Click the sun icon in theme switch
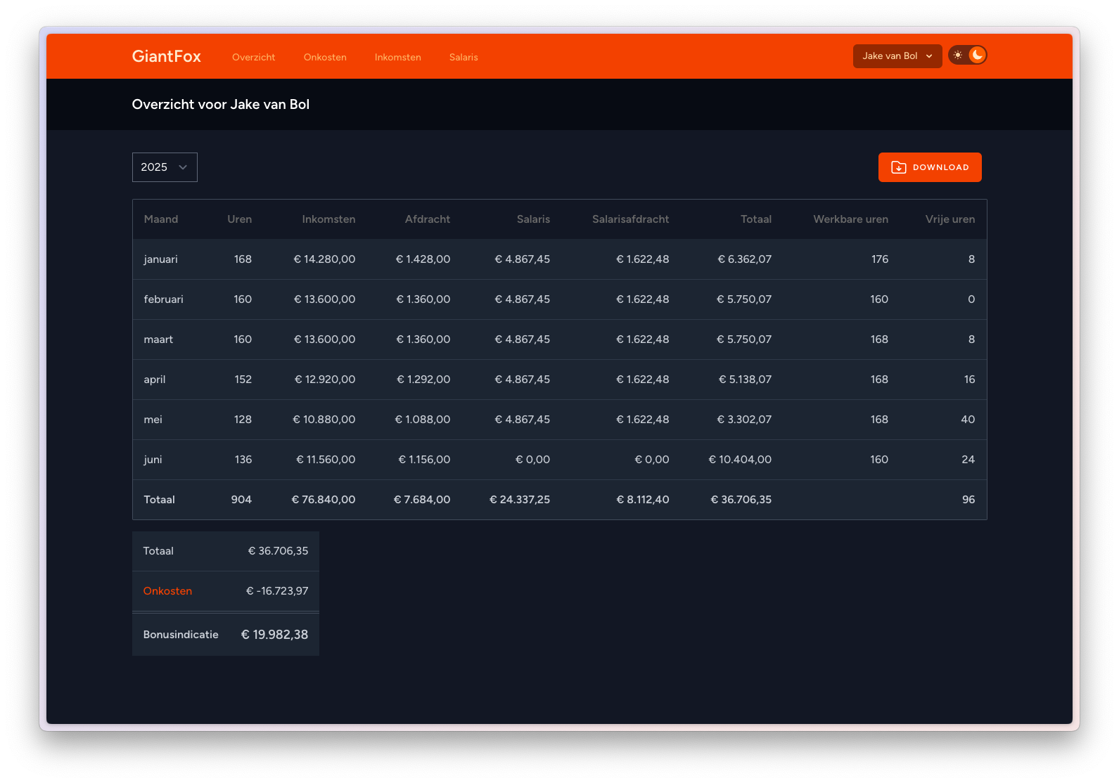The image size is (1119, 783). click(x=958, y=55)
